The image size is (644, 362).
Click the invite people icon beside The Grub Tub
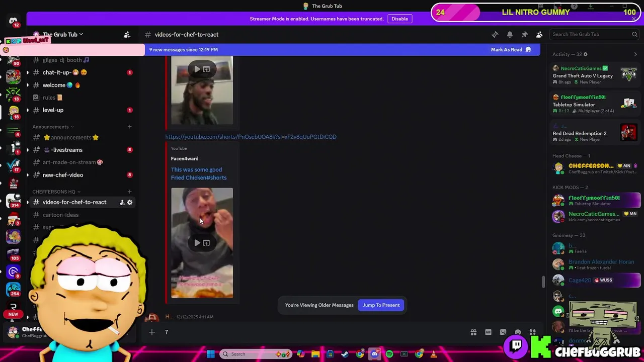tap(127, 35)
